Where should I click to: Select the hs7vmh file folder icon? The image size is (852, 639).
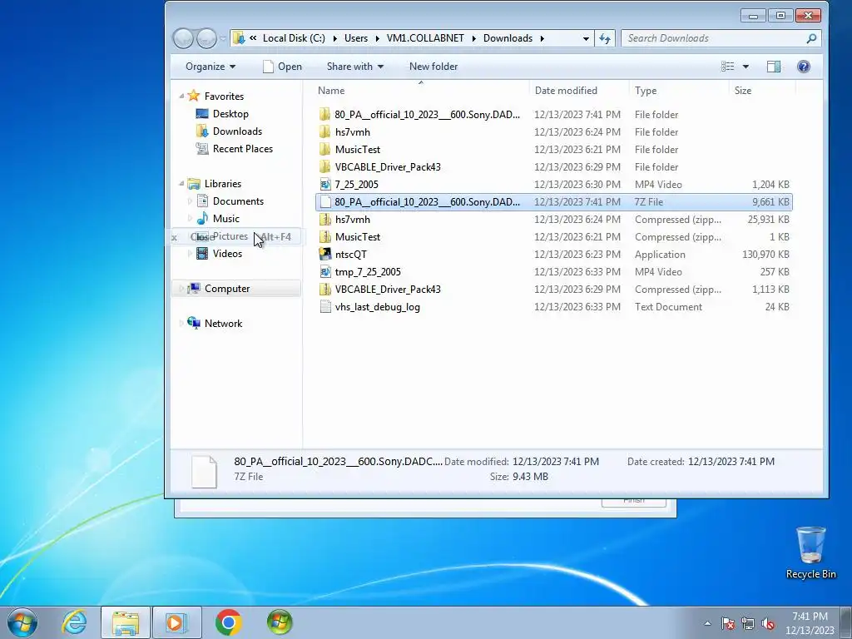pos(325,132)
